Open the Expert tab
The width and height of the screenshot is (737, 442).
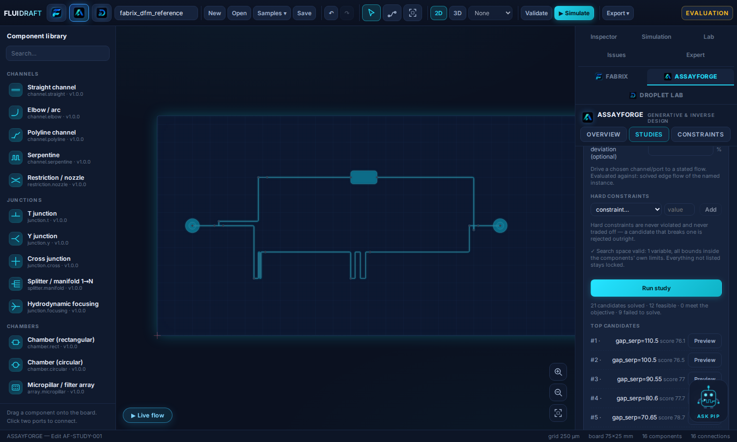coord(695,55)
